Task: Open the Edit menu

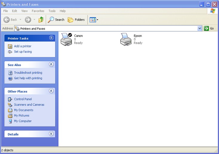Action: 15,11
